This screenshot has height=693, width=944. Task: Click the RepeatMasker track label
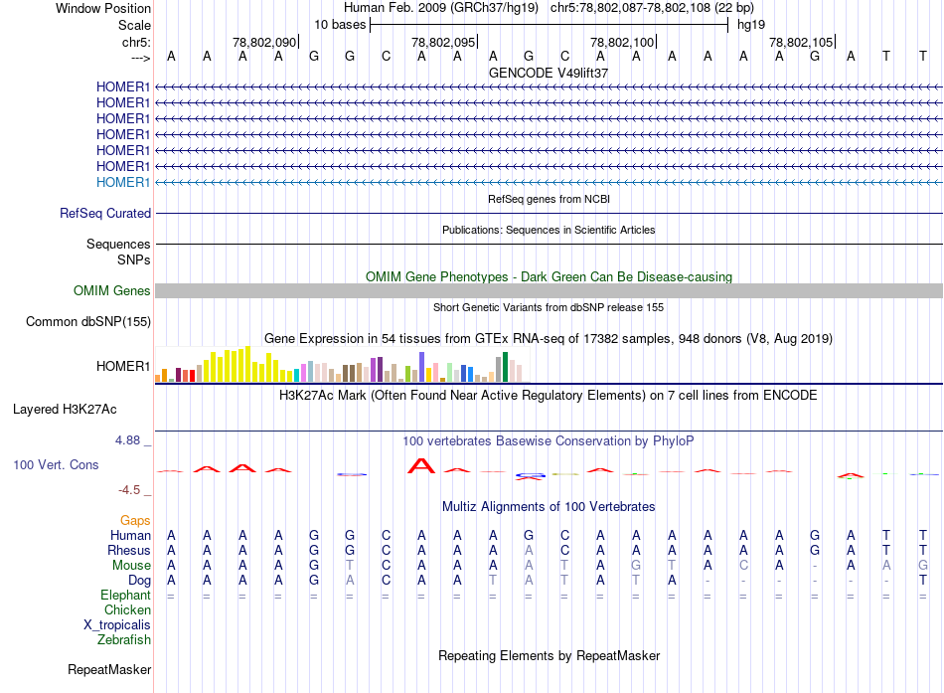[109, 669]
